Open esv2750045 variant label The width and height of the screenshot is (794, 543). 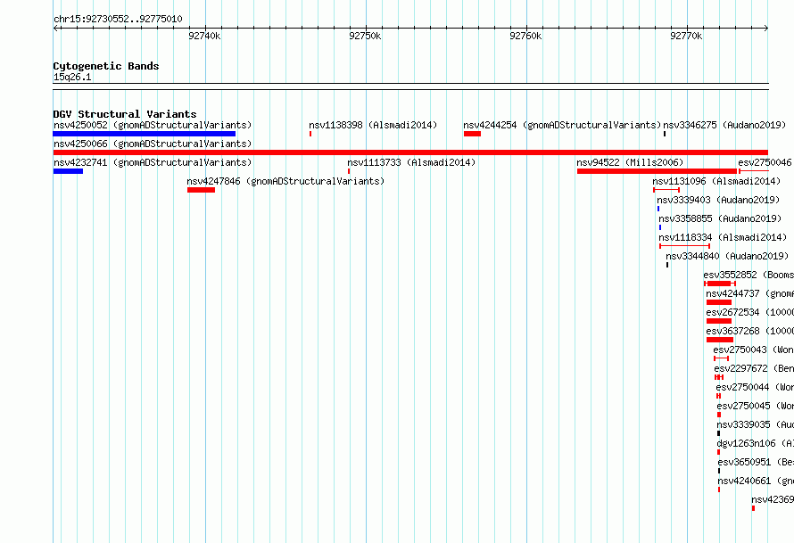tap(755, 406)
